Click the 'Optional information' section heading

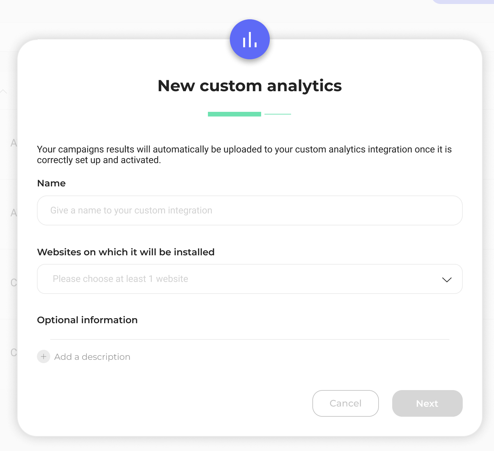[87, 320]
